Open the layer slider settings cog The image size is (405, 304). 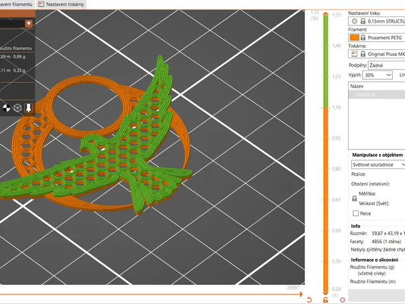pos(342,300)
